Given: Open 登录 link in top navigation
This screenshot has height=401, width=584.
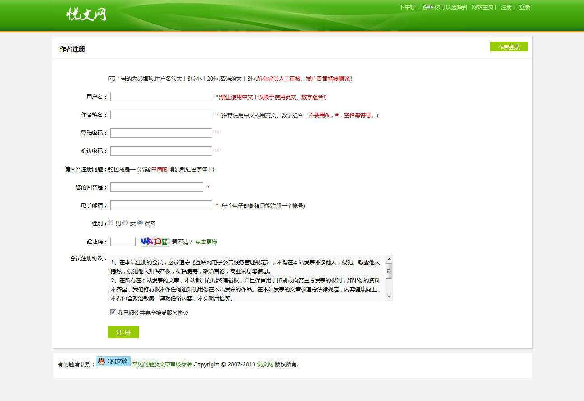Looking at the screenshot, I should 524,7.
